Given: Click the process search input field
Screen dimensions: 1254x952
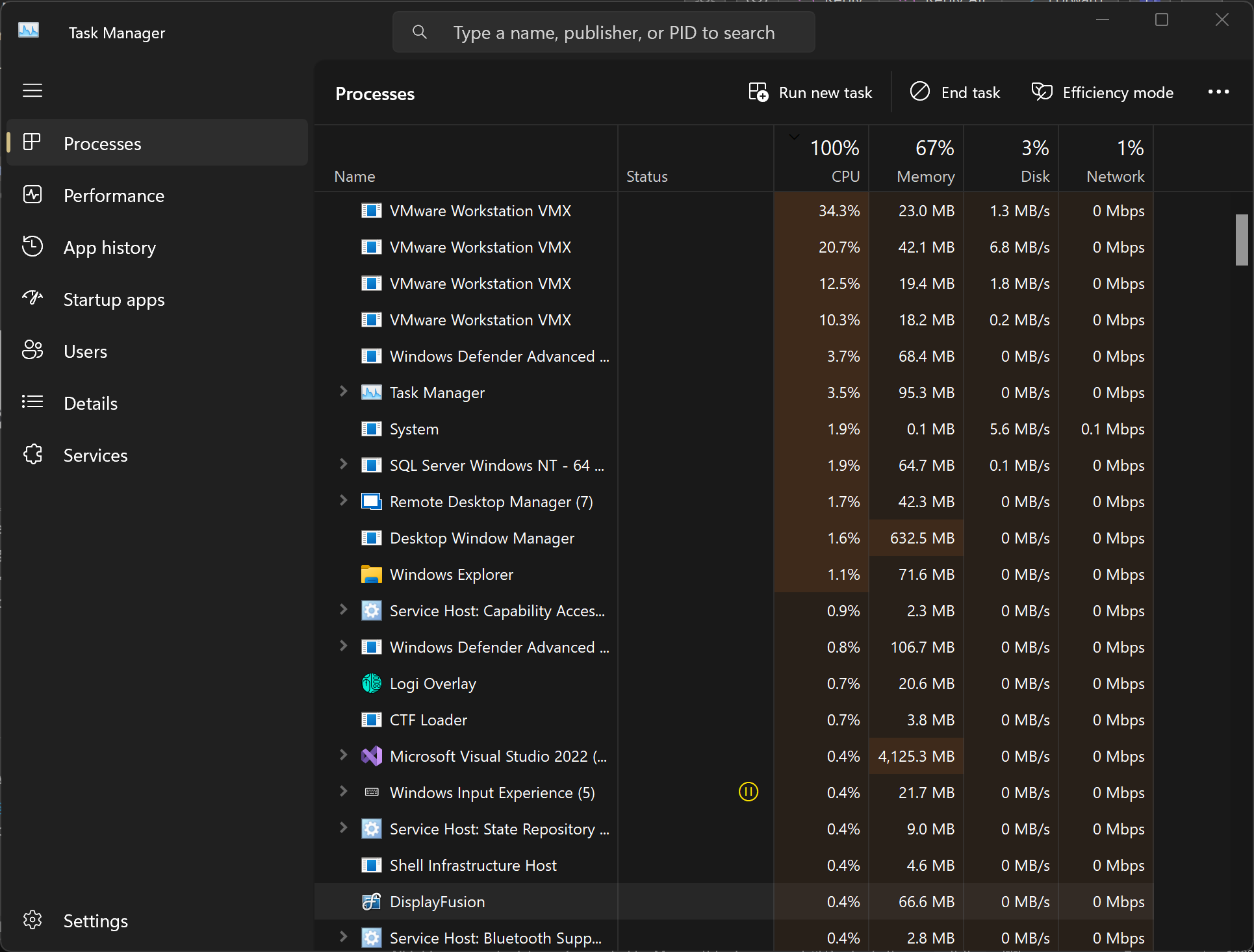Looking at the screenshot, I should [x=613, y=32].
